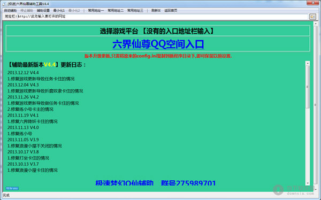
Task: Click the outer page scrollbar up arrow
Action: pyautogui.click(x=316, y=24)
